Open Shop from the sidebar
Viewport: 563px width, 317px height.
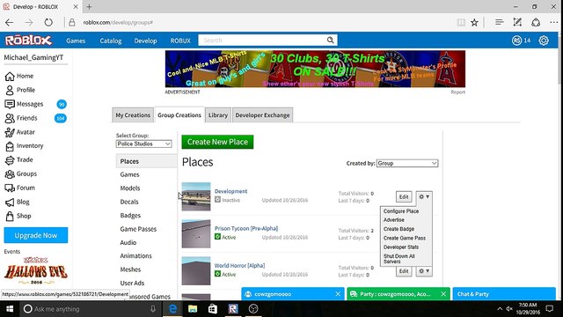pos(18,216)
